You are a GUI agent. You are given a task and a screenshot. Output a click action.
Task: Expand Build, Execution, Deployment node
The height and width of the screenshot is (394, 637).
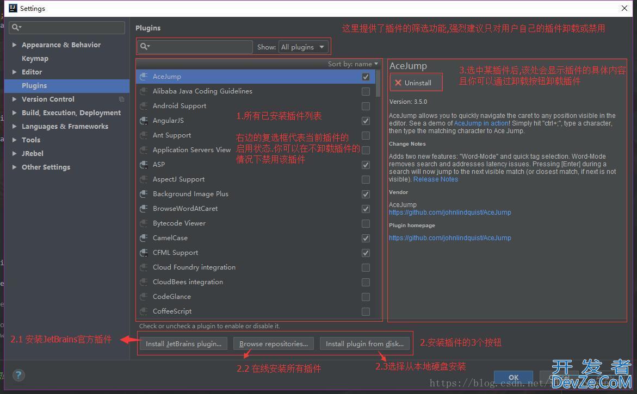coord(14,113)
